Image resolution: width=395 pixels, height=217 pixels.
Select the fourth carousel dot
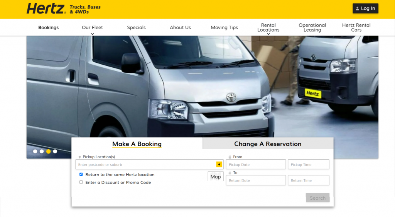pos(55,151)
